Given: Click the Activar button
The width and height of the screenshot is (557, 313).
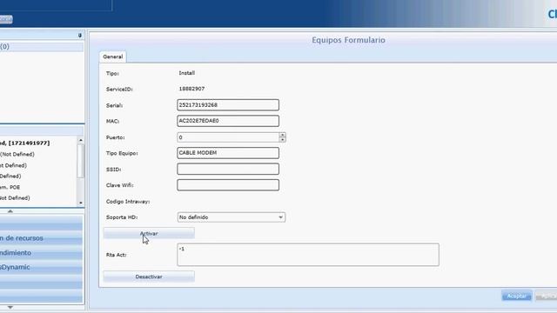Looking at the screenshot, I should [x=149, y=233].
